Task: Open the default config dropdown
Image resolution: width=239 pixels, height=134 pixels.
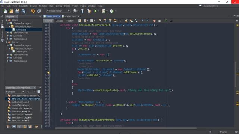Action: pos(58,11)
